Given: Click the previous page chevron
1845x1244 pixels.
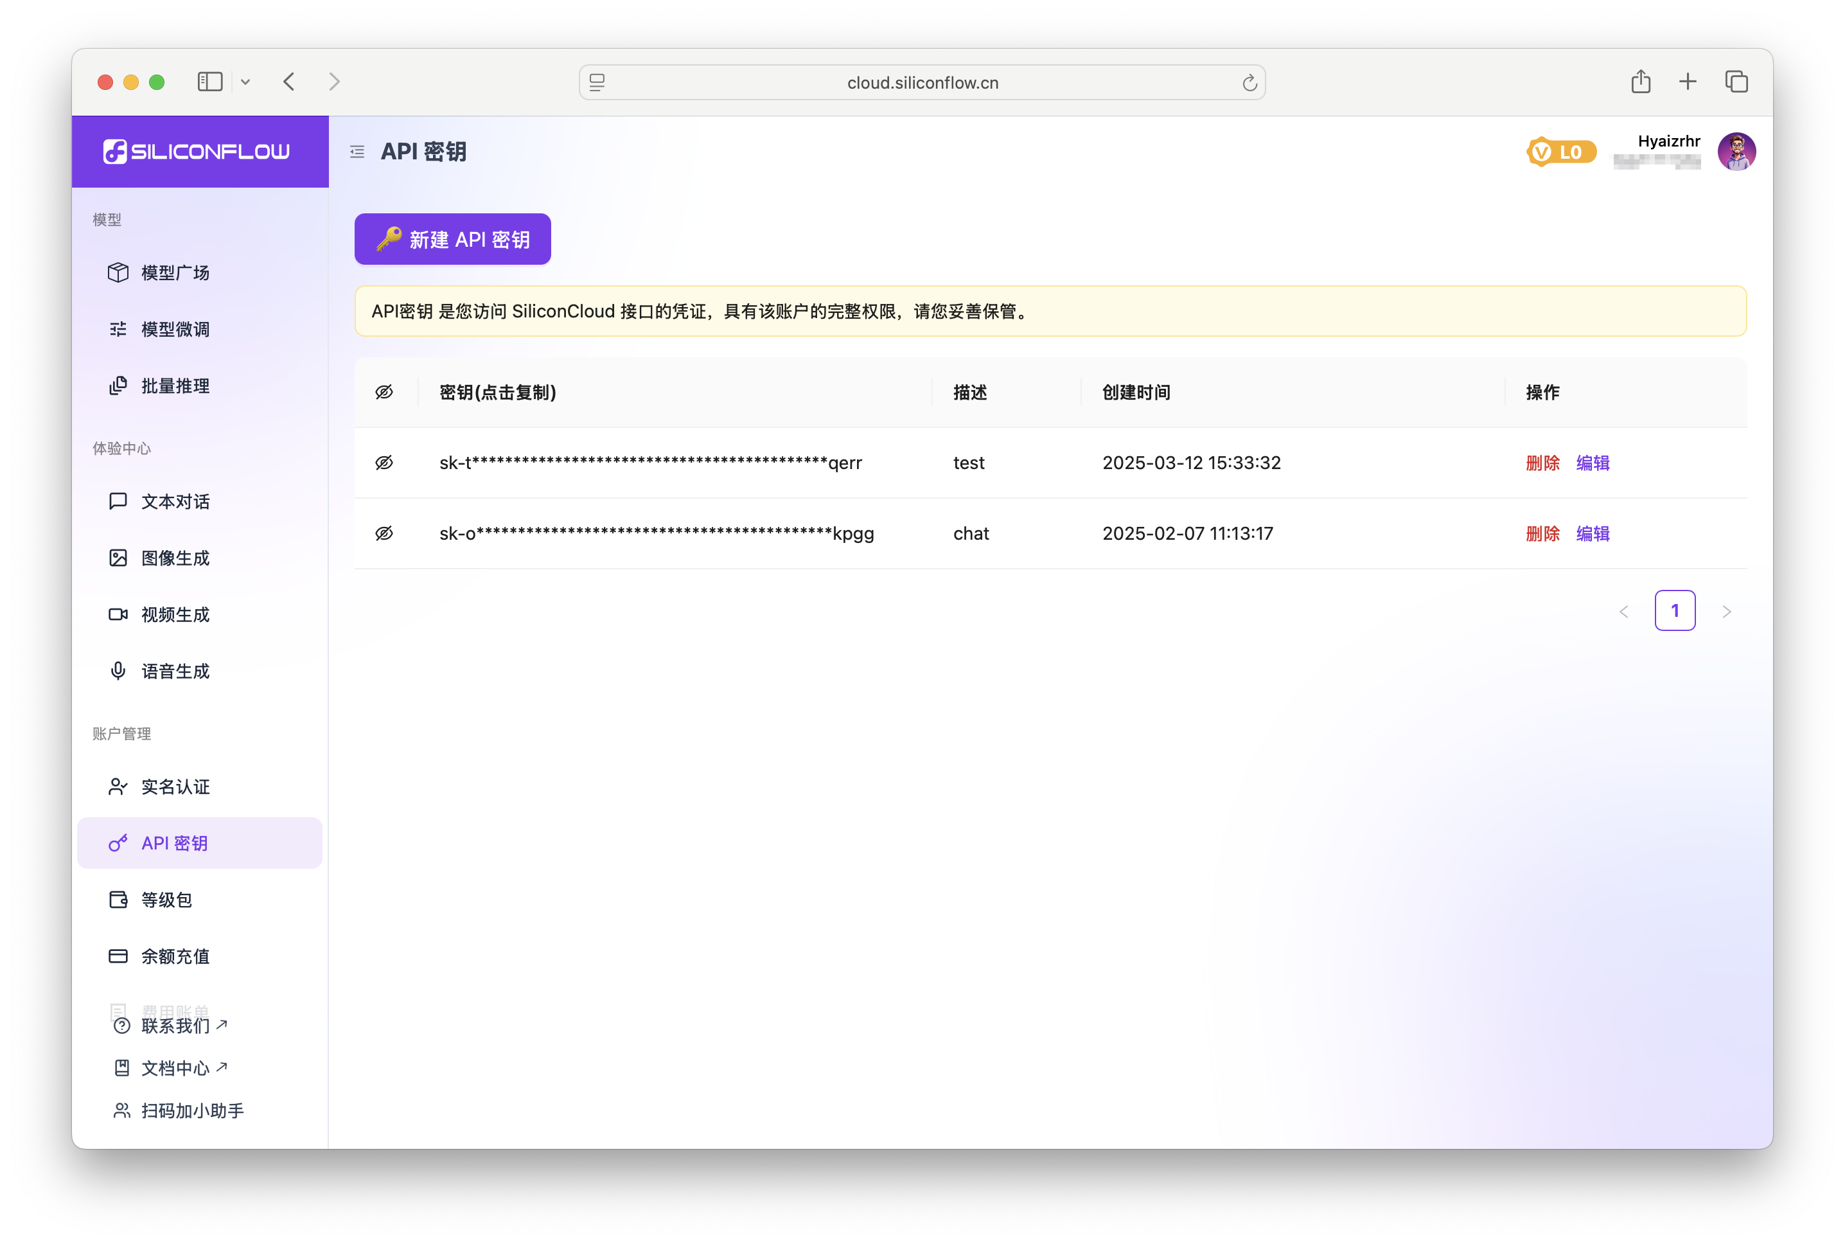Looking at the screenshot, I should pos(1624,611).
